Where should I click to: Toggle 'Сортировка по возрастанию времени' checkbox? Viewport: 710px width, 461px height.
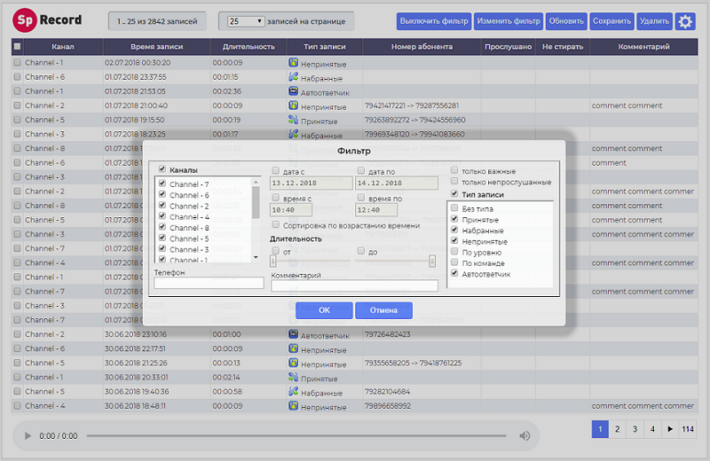(x=275, y=225)
